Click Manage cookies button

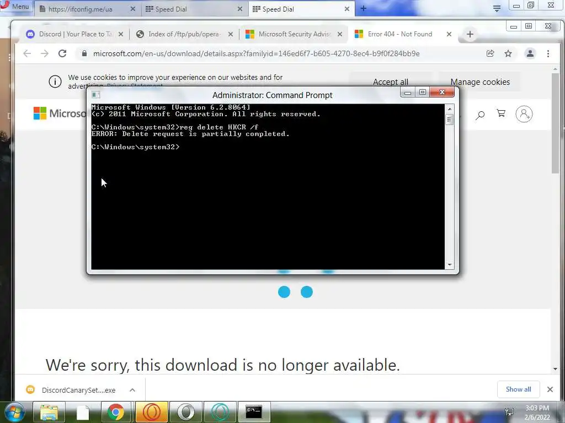point(480,82)
